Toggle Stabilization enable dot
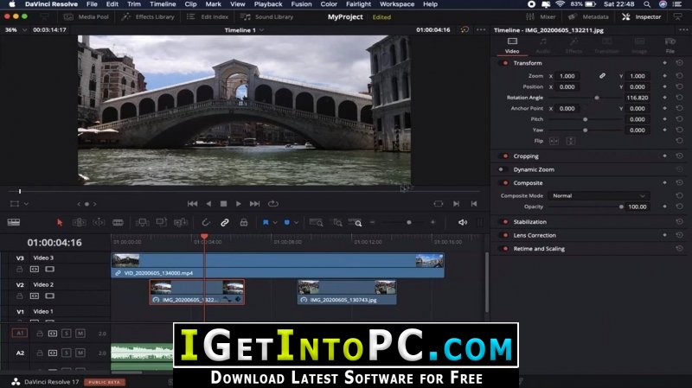This screenshot has height=388, width=692. (505, 222)
